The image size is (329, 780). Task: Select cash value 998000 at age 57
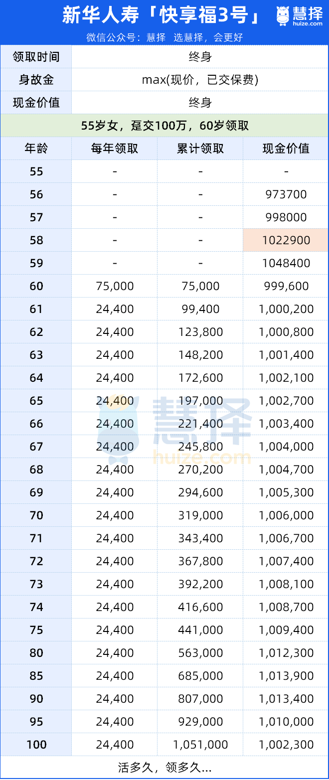[x=286, y=217]
